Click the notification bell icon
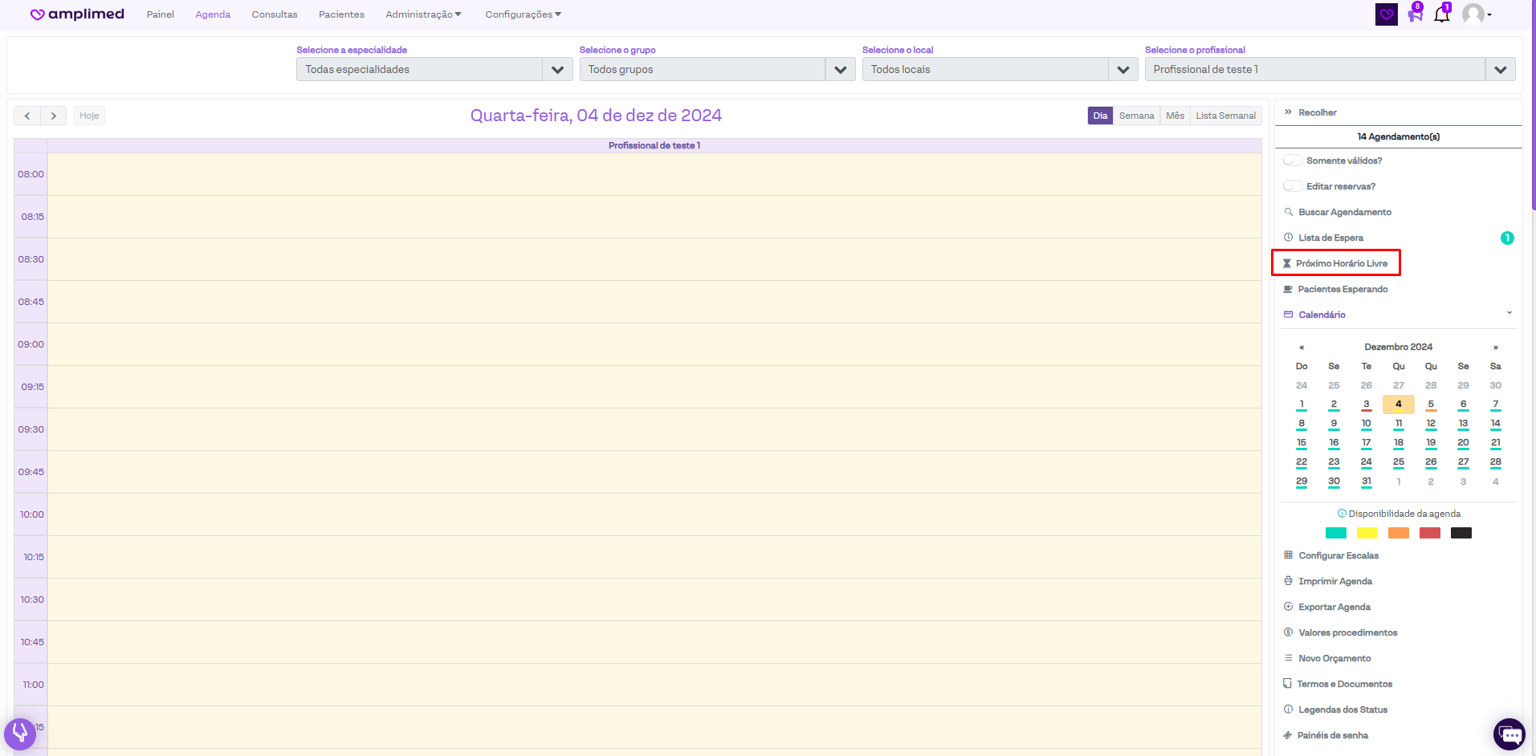This screenshot has height=756, width=1536. (1442, 14)
